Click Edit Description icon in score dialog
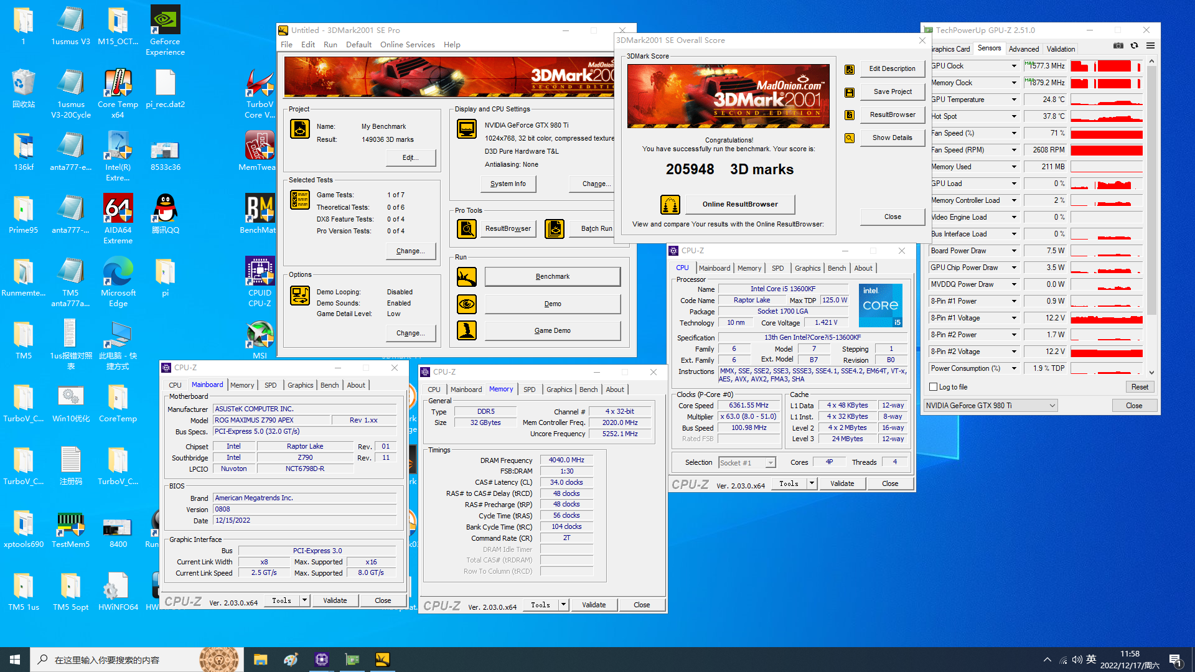 [850, 69]
